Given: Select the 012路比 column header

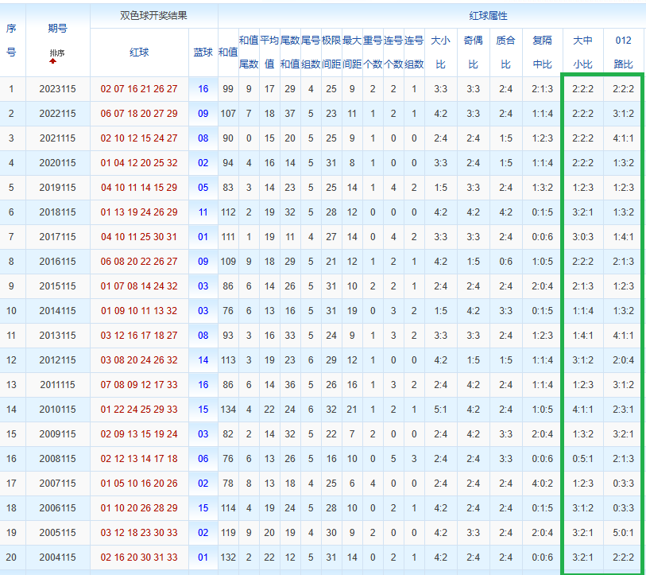Looking at the screenshot, I should click(x=623, y=52).
